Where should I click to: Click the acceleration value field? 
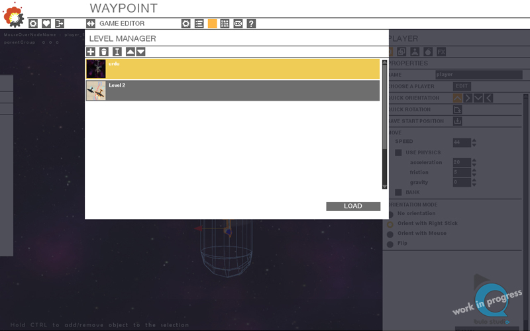462,162
